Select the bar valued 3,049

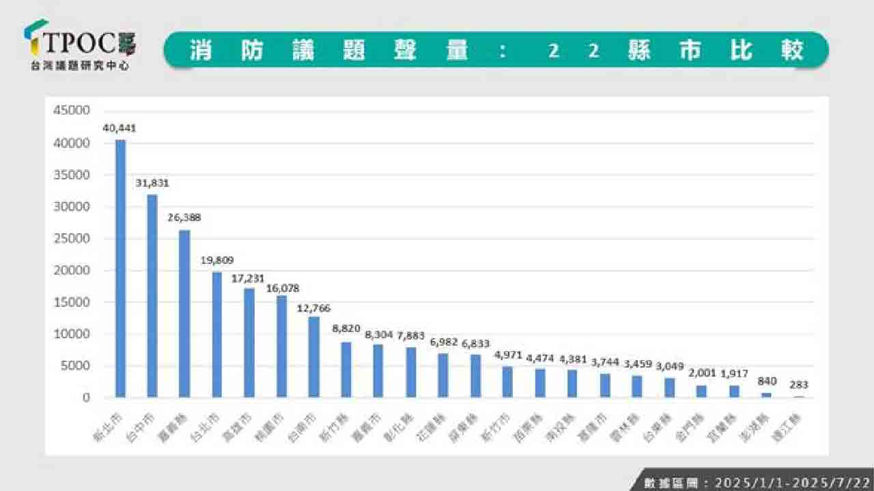click(x=669, y=387)
